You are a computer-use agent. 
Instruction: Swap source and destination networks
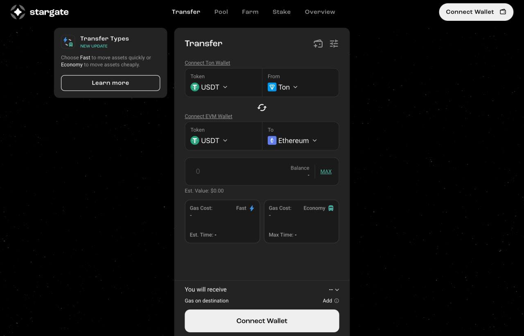pyautogui.click(x=262, y=108)
